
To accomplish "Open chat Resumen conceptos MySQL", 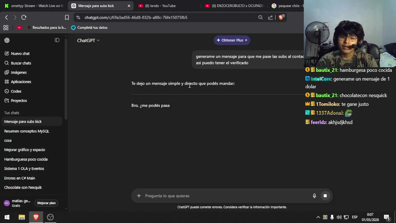I will (32, 131).
